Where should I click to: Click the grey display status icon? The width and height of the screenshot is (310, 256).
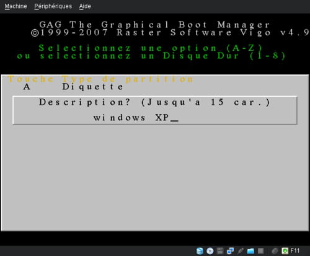pos(261,251)
